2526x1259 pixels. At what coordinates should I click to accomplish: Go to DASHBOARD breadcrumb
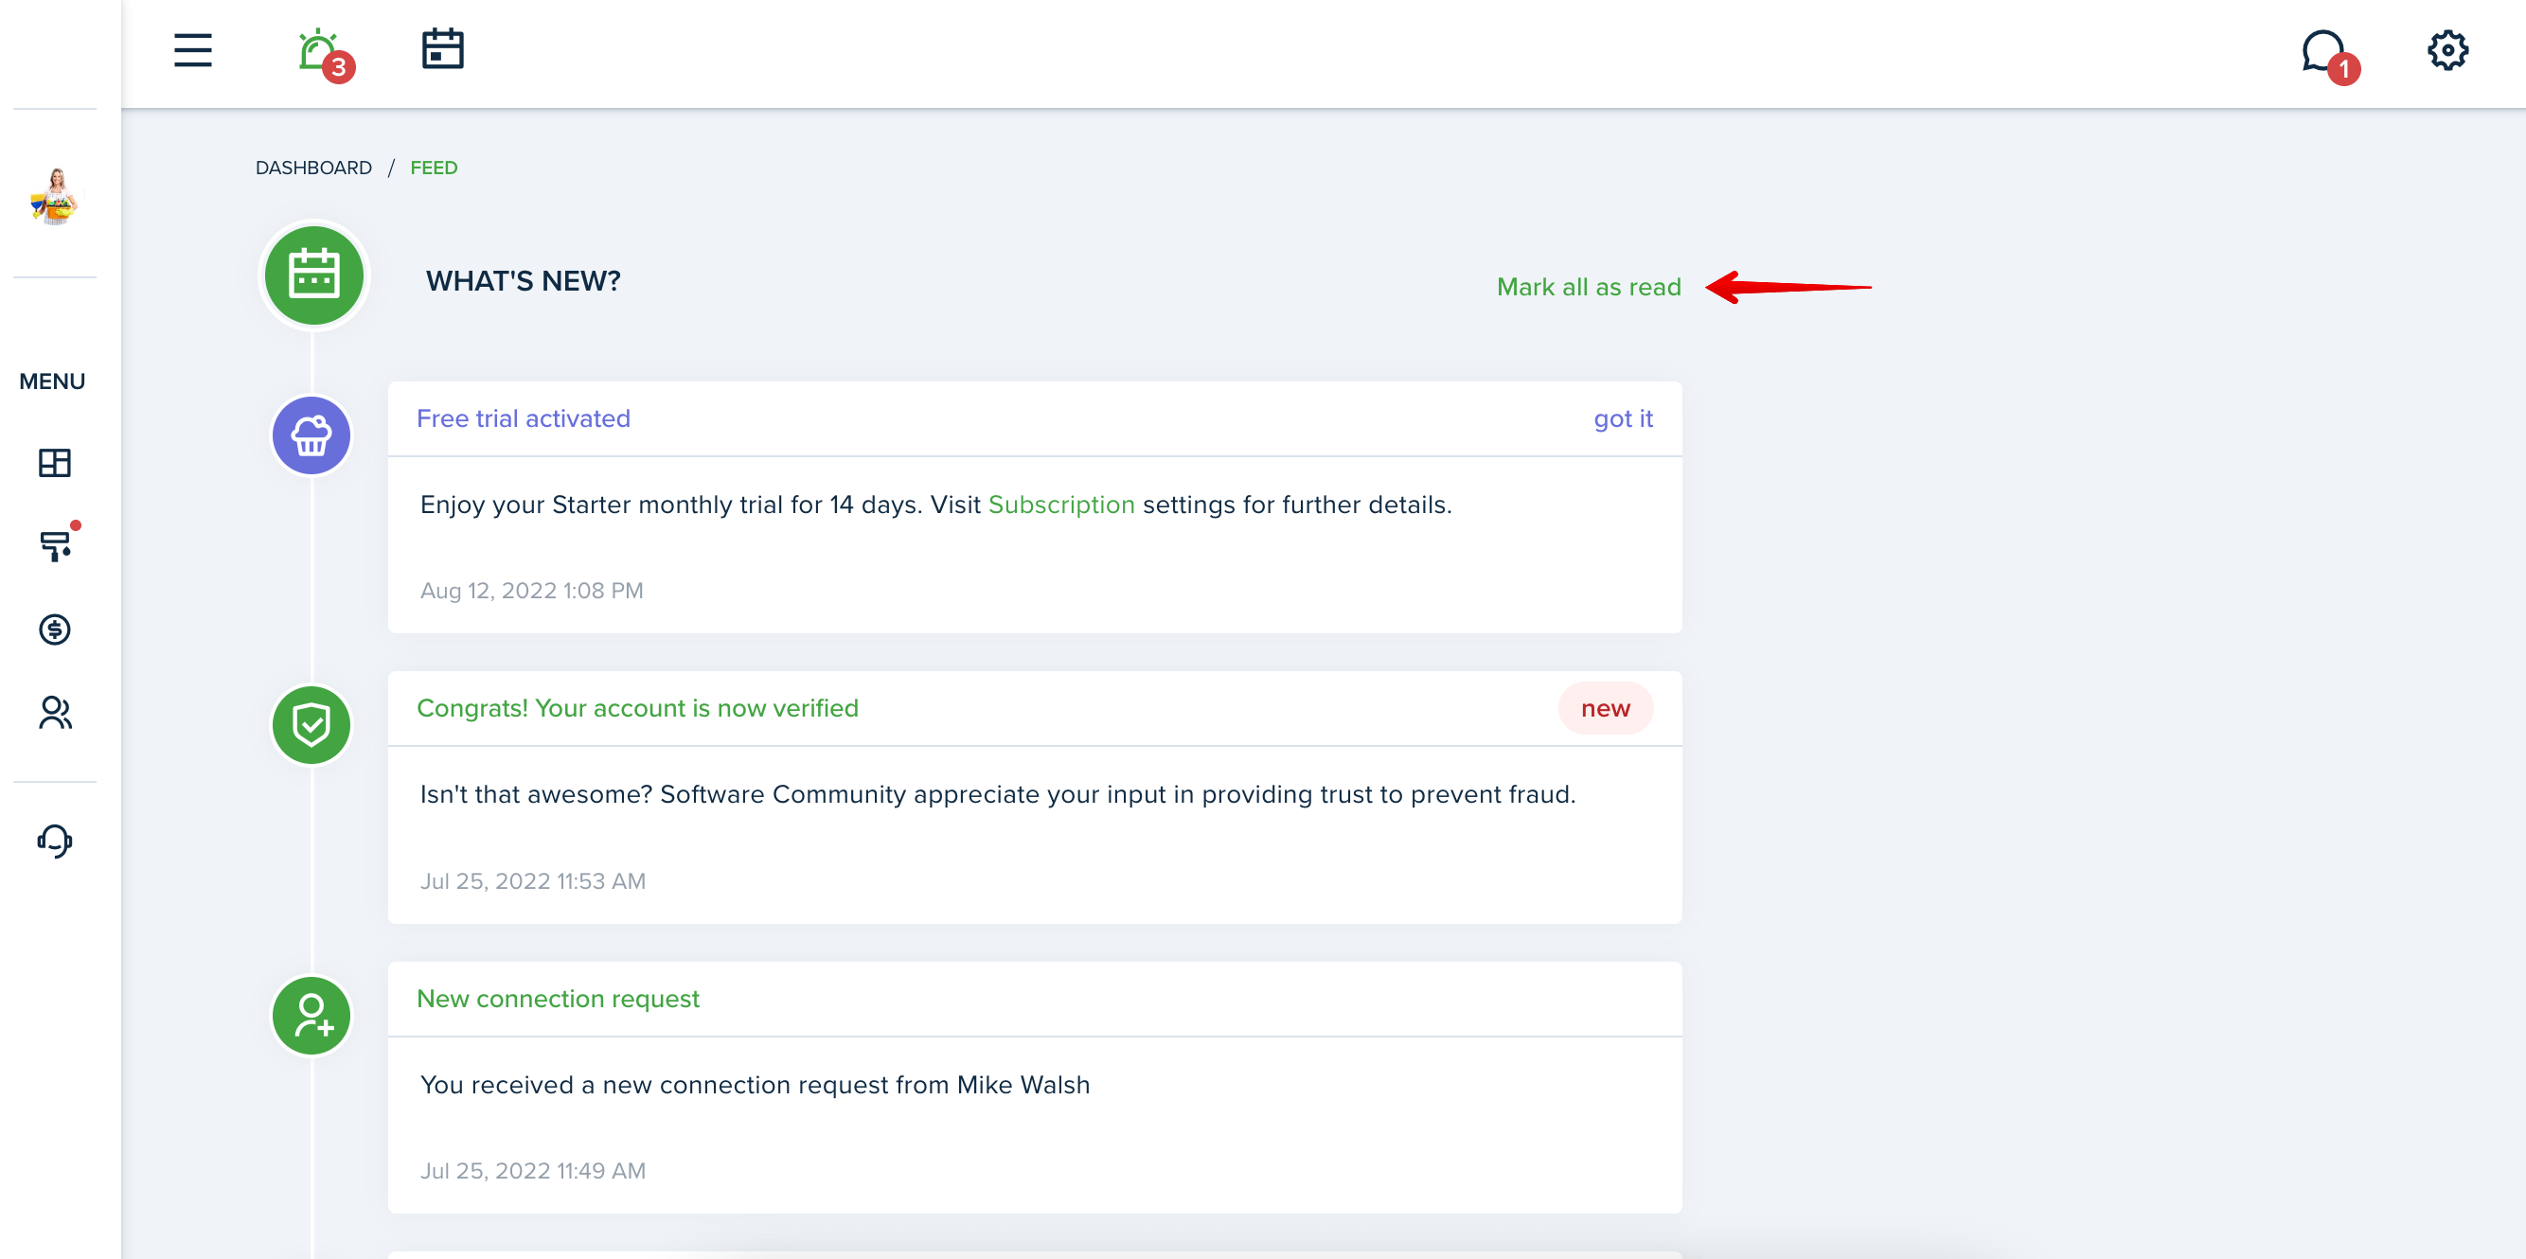click(313, 168)
